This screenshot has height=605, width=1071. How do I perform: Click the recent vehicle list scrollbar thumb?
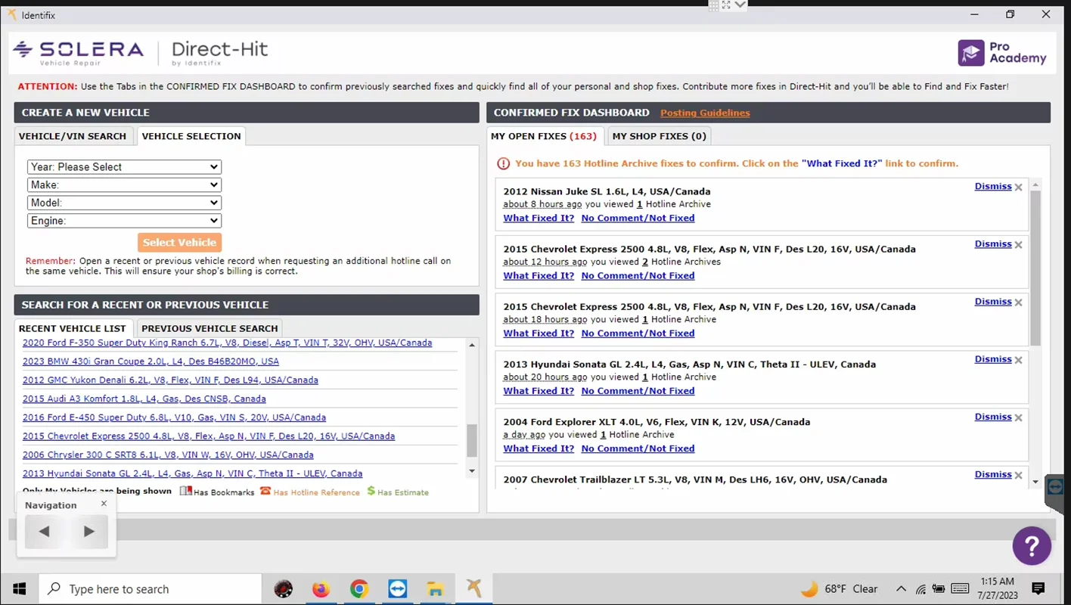tap(472, 440)
